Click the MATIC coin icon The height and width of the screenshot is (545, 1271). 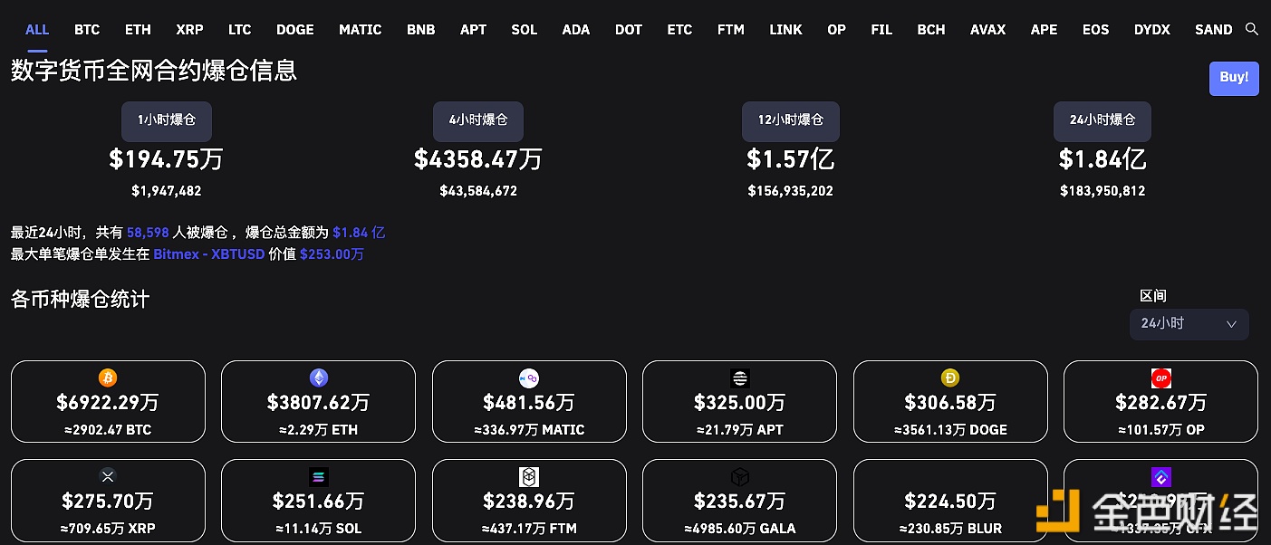click(529, 378)
